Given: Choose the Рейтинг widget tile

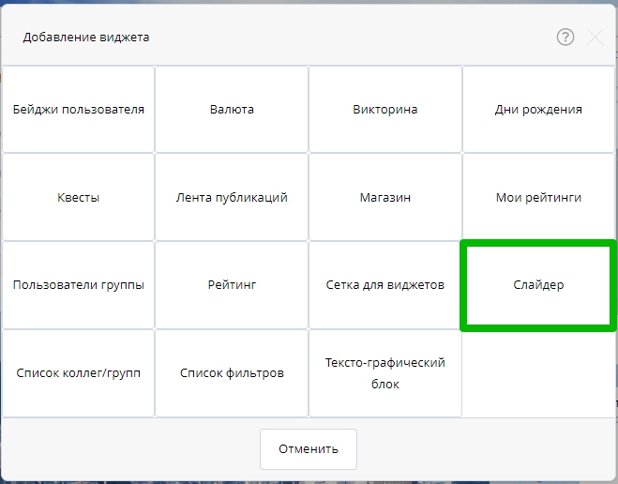Looking at the screenshot, I should click(232, 285).
